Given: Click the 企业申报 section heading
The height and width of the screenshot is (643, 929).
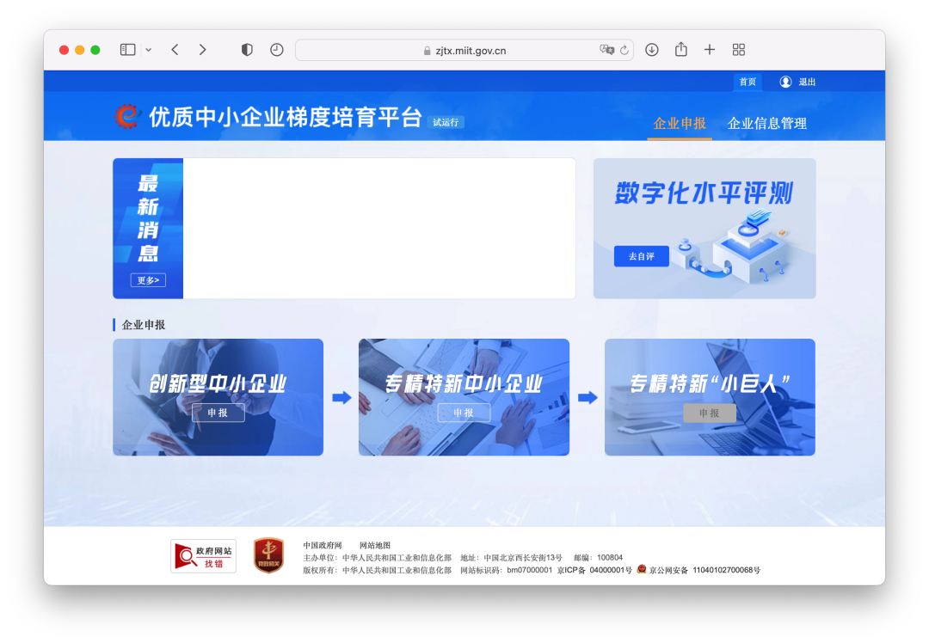Looking at the screenshot, I should click(x=144, y=324).
